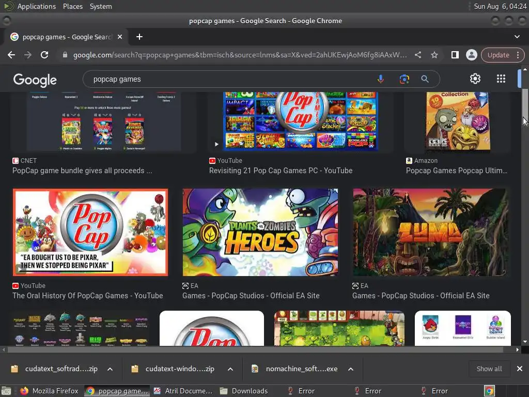Open Chrome three-dot menu
This screenshot has width=529, height=397.
click(518, 55)
